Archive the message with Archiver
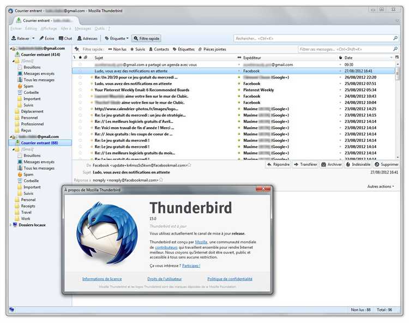 [x=332, y=164]
